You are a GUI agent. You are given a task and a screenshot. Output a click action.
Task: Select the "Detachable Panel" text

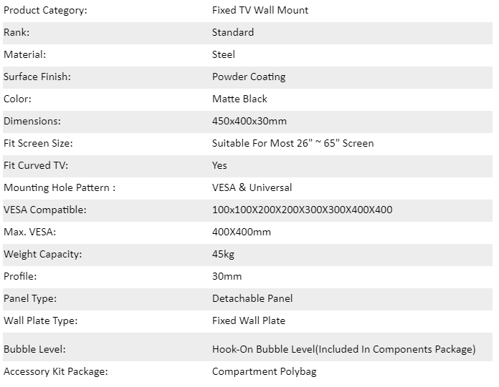coord(252,298)
